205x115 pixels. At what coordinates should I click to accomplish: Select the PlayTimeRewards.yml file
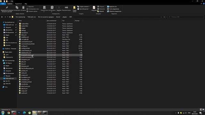click(27, 68)
